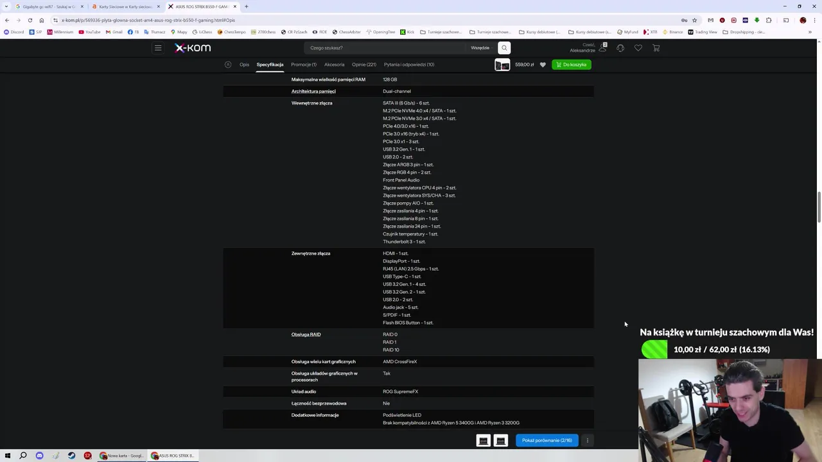Open the shopping cart icon
The width and height of the screenshot is (822, 462).
[x=656, y=47]
